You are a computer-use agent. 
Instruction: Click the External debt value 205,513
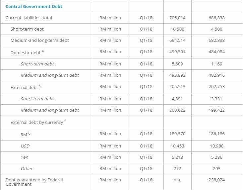[x=177, y=87]
